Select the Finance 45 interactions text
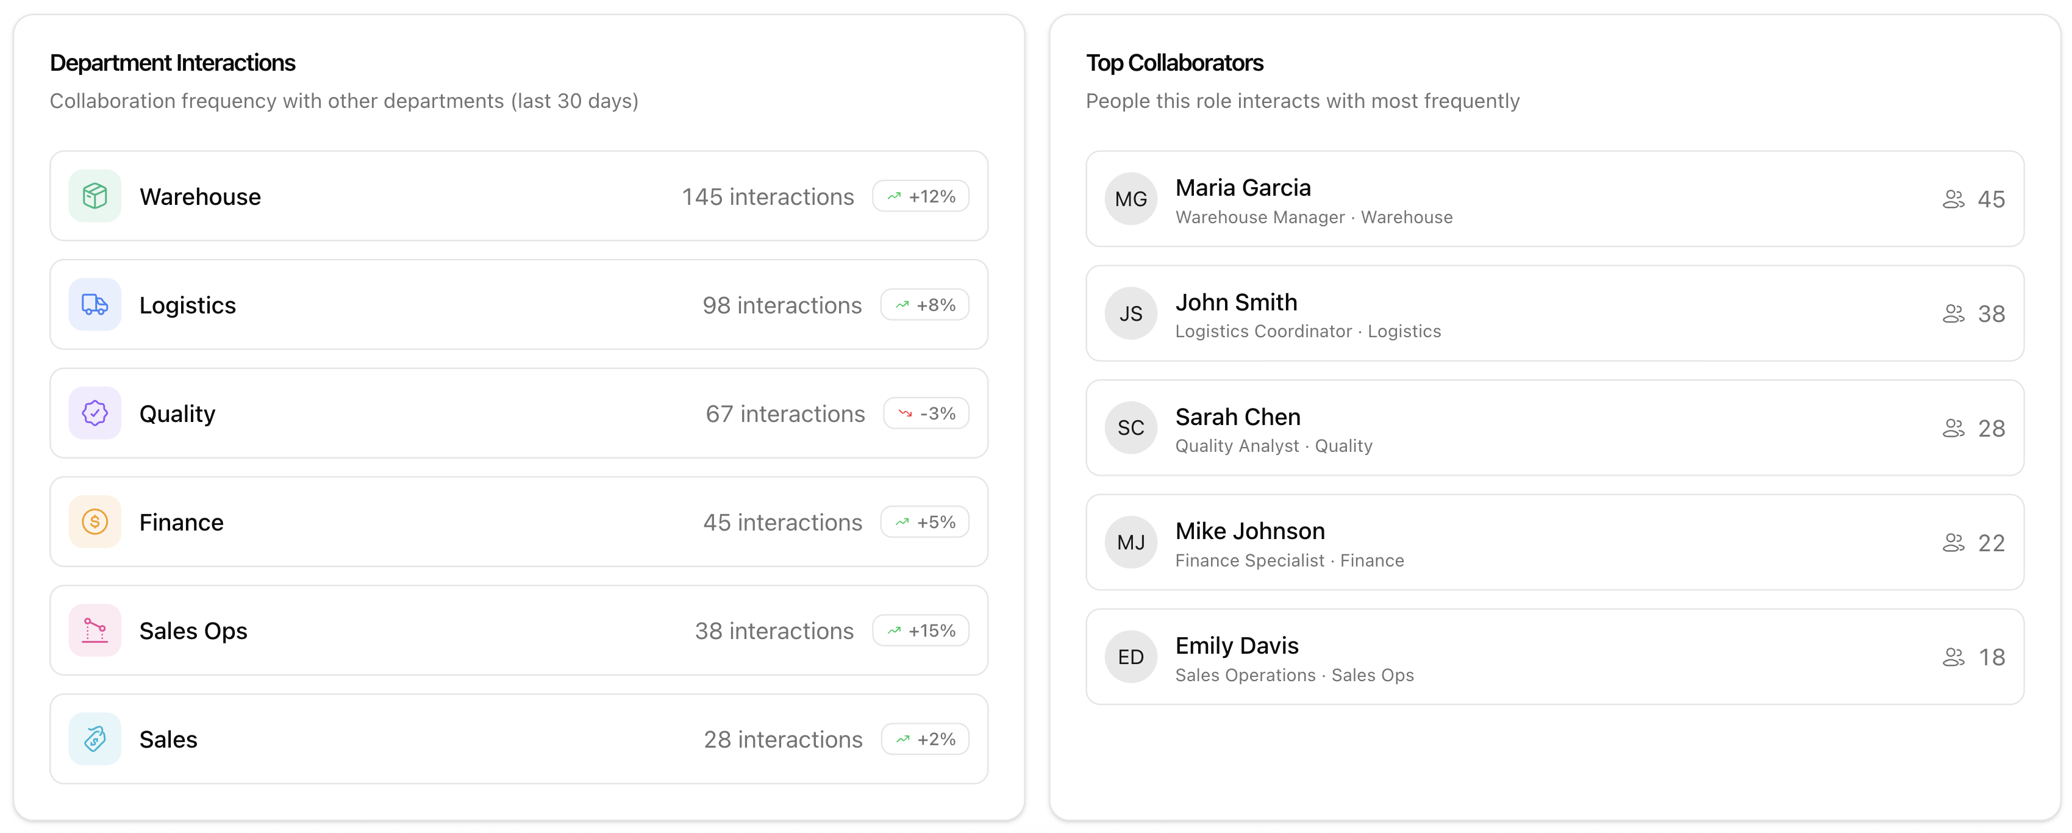Screen dimensions: 2072x833 click(782, 523)
